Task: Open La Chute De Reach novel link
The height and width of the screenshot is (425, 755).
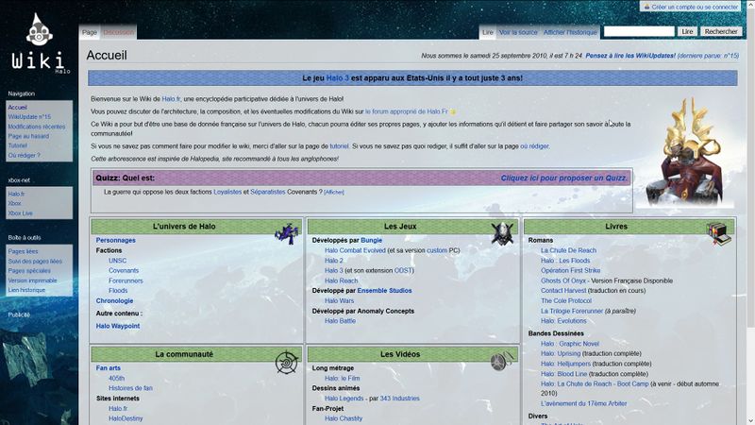Action: 568,250
